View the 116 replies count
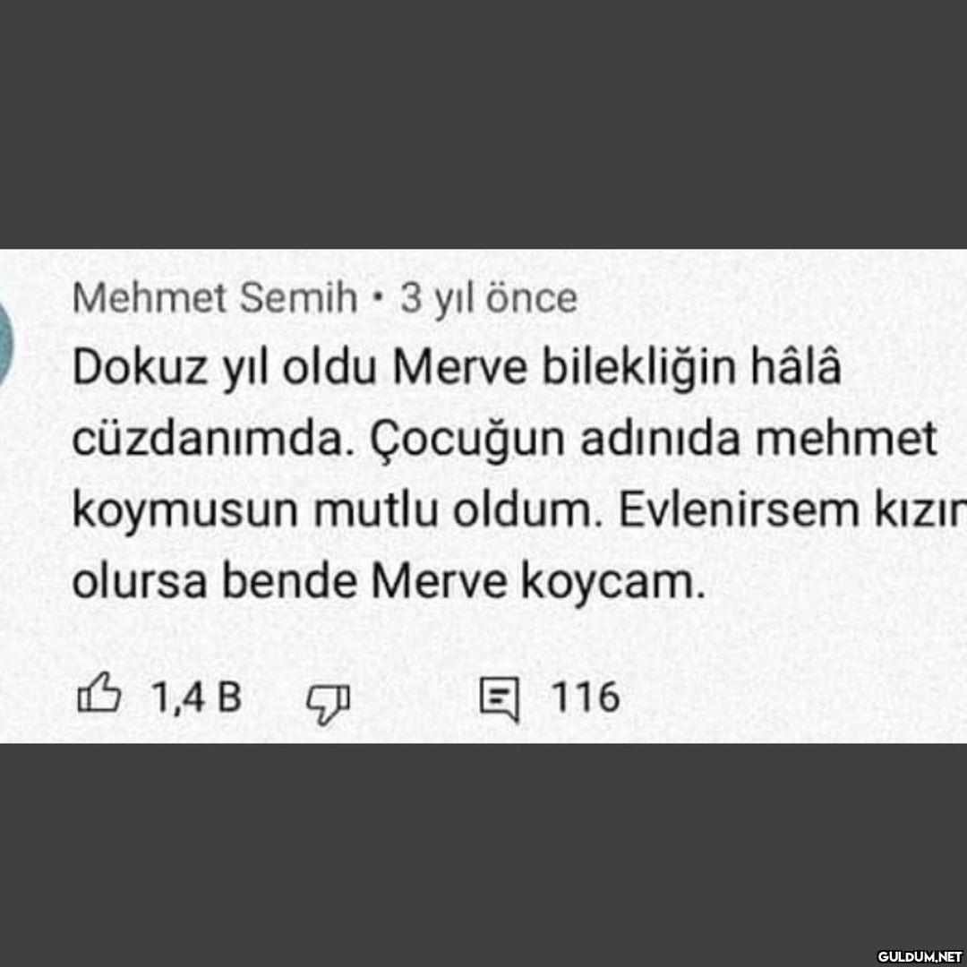This screenshot has height=967, width=967. [x=586, y=697]
